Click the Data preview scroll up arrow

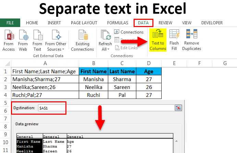coord(176,141)
